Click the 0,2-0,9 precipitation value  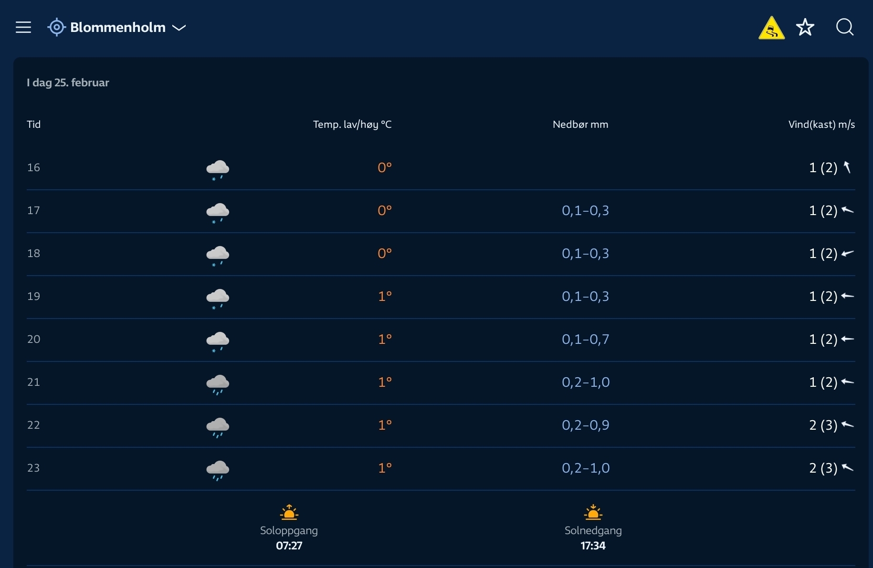(x=585, y=425)
